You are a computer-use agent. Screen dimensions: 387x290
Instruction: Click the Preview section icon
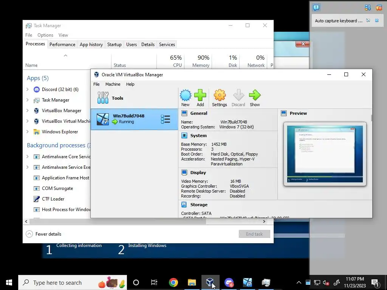pos(283,113)
